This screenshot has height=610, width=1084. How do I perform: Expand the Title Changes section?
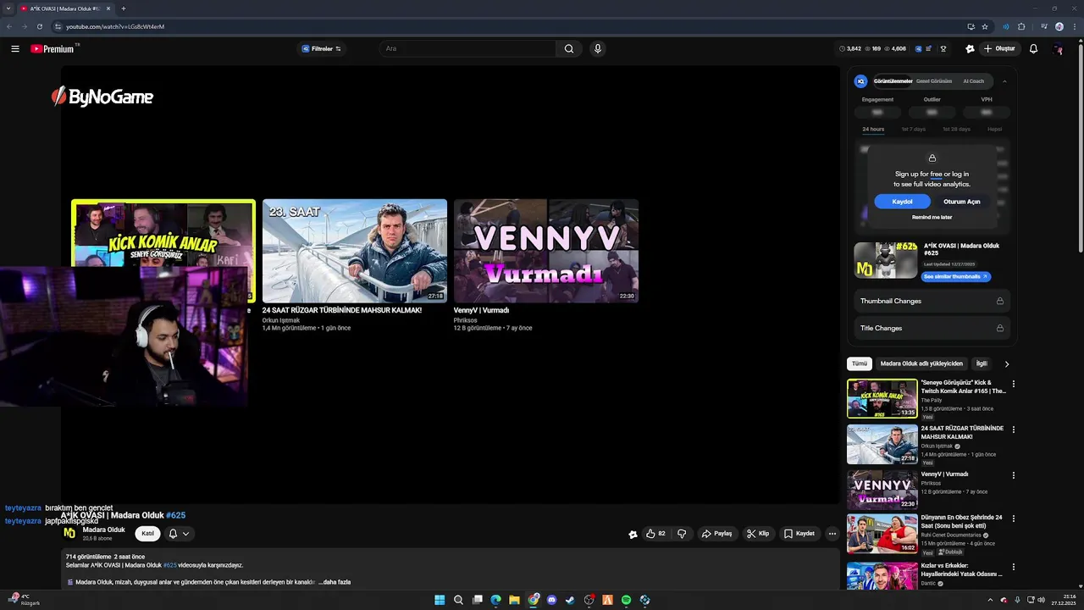[x=932, y=328]
